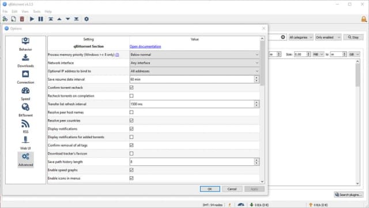Image resolution: width=369 pixels, height=208 pixels.
Task: Click the (?) help link for memory priority
Action: pyautogui.click(x=117, y=55)
